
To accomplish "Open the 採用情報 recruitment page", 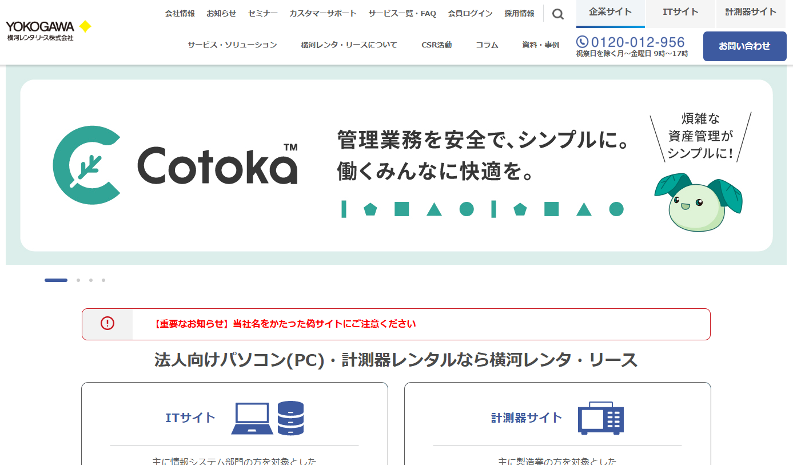I will tap(519, 13).
